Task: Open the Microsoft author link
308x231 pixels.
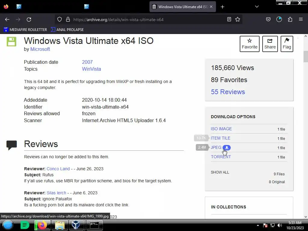Action: (x=40, y=49)
